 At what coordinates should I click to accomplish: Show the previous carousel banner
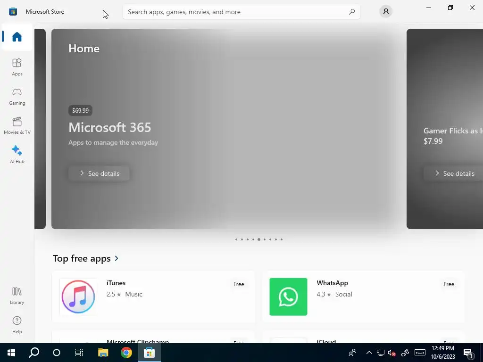[x=40, y=129]
